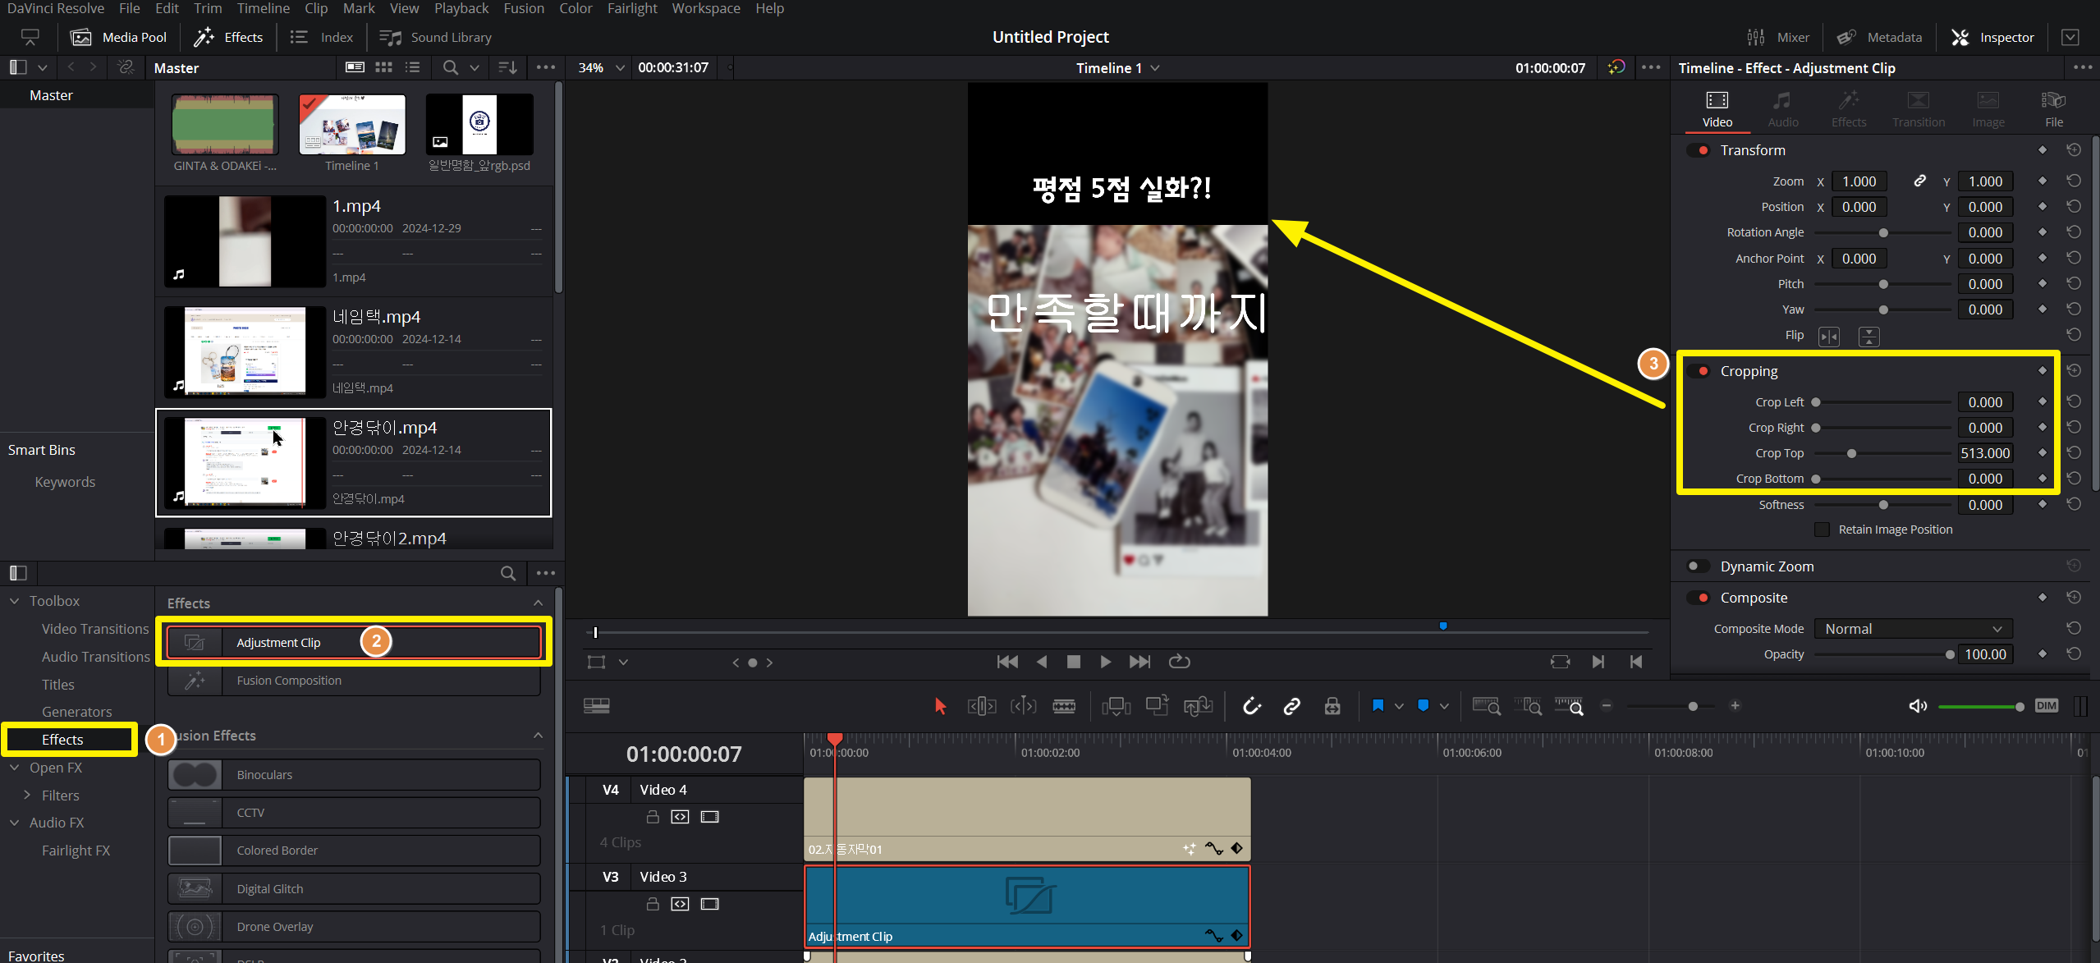Disable the Cropping section toggle
Viewport: 2100px width, 963px height.
[1699, 371]
